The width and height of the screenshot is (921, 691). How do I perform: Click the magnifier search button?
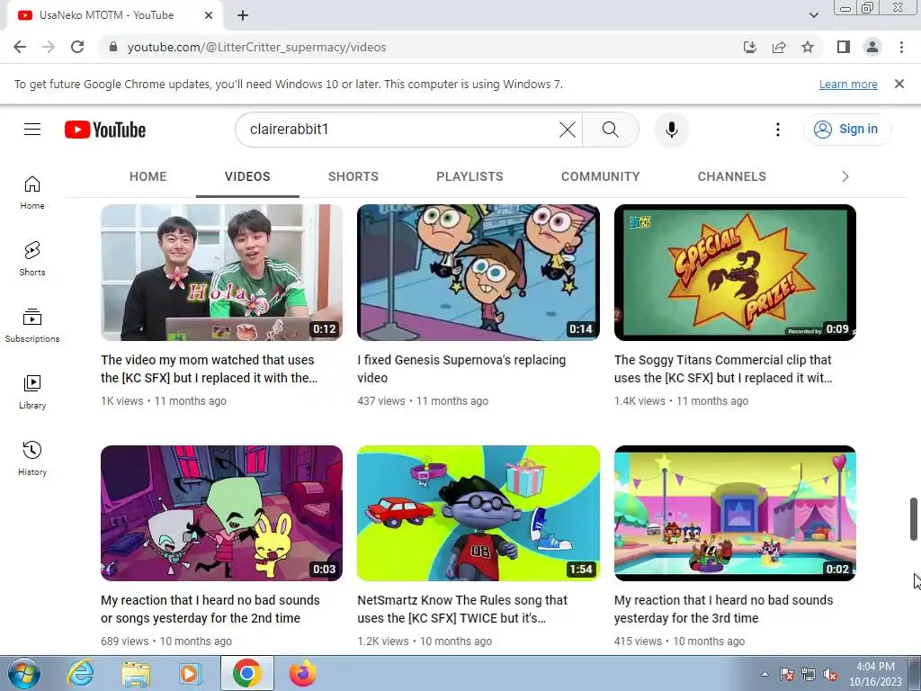tap(611, 130)
